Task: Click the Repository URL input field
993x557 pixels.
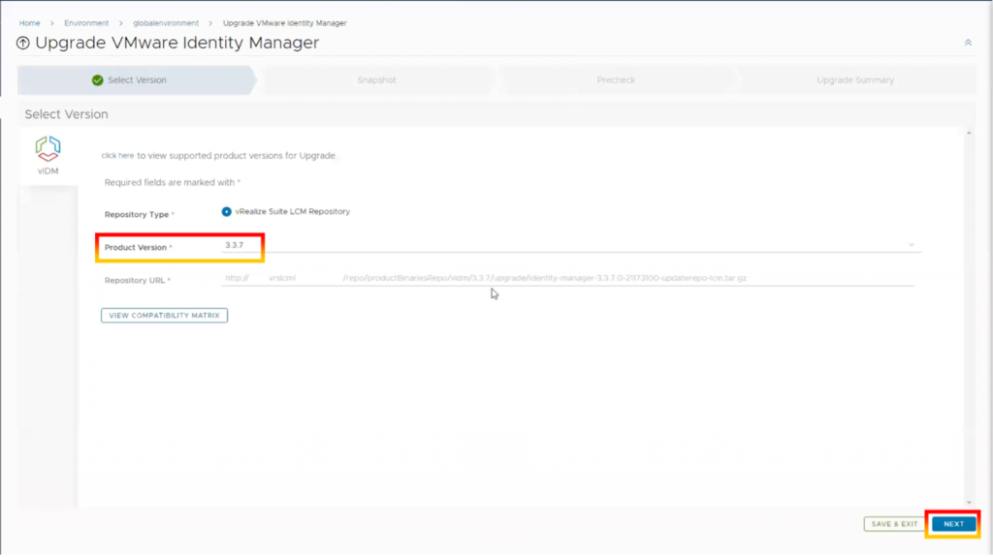Action: pos(567,278)
